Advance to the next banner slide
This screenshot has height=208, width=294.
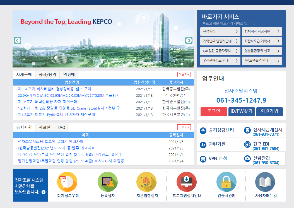click(x=189, y=40)
